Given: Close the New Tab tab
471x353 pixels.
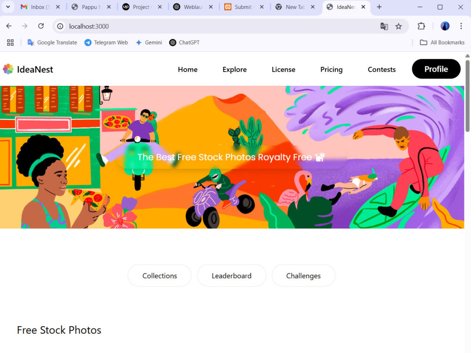Looking at the screenshot, I should click(313, 7).
